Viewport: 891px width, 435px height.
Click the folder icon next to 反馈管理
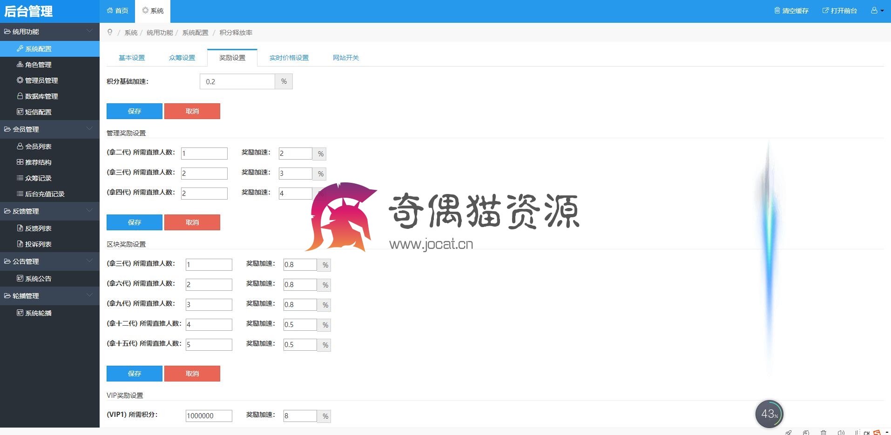click(7, 211)
